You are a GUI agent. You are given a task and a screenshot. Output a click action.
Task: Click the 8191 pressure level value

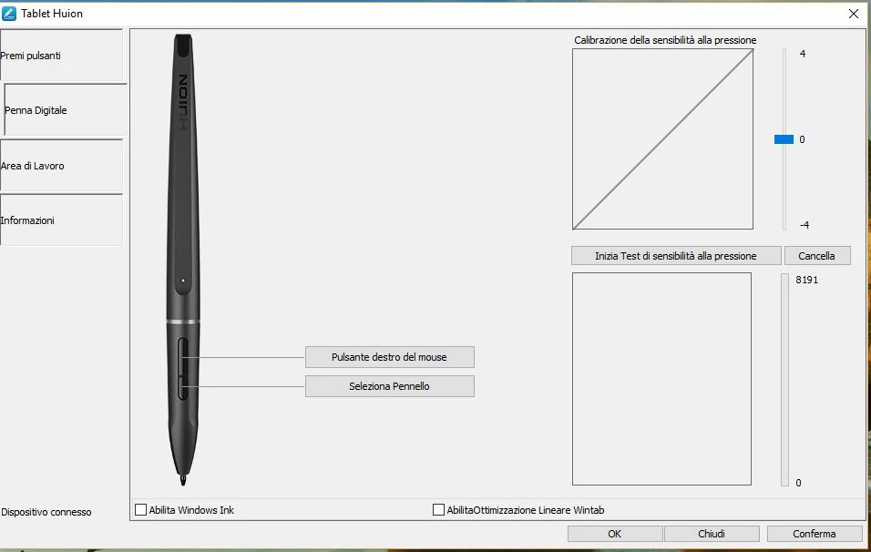coord(806,280)
